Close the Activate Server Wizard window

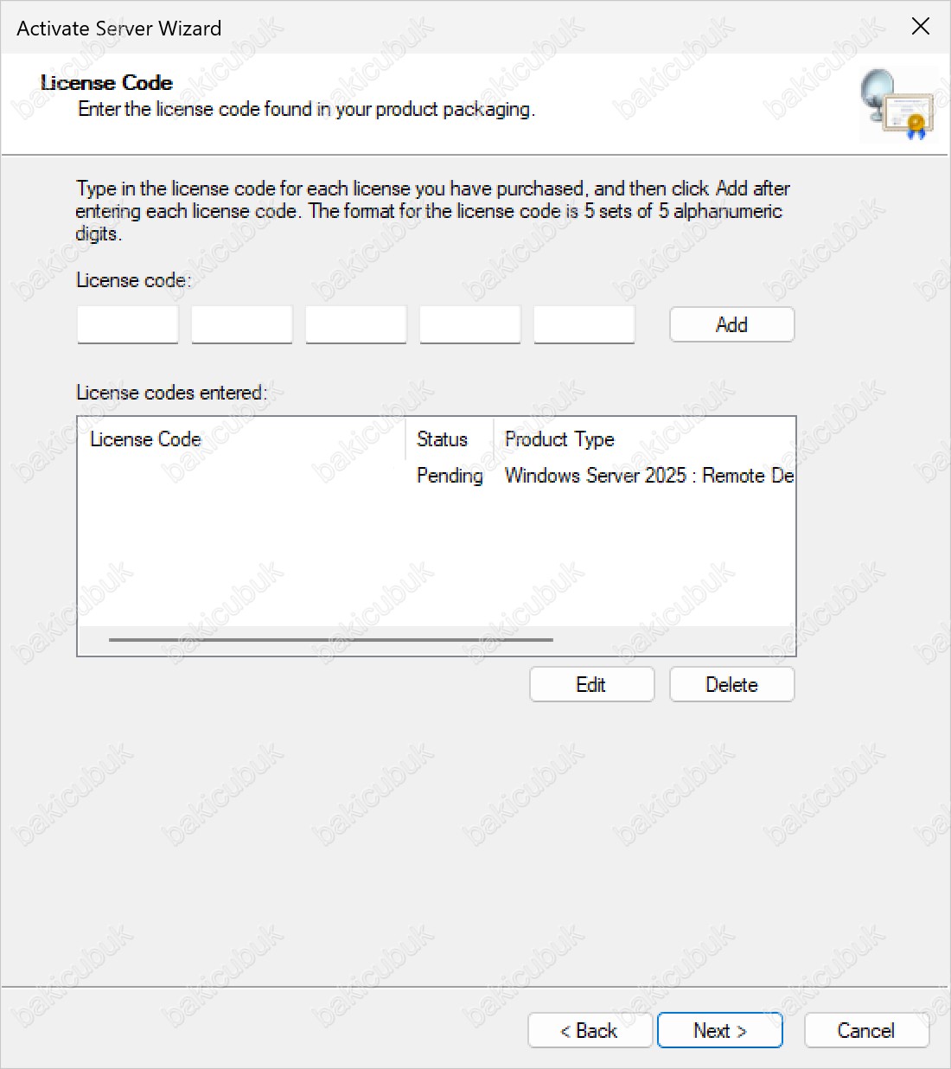[920, 27]
